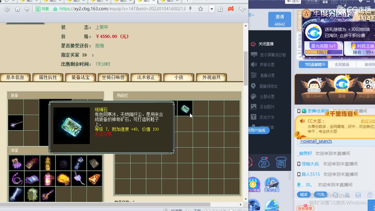Image resolution: width=375 pixels, height=211 pixels.
Task: Select the green seal 法宝 icon
Action: point(32,194)
